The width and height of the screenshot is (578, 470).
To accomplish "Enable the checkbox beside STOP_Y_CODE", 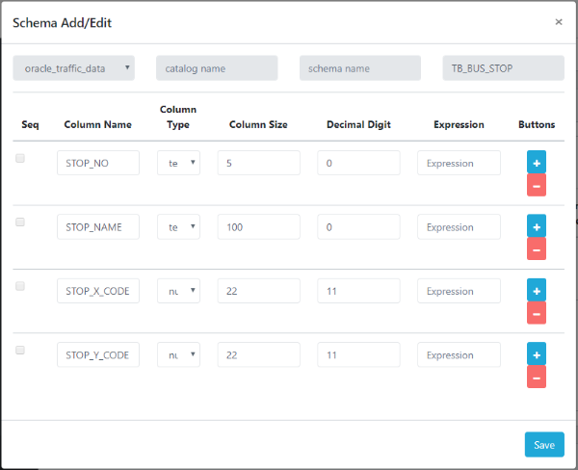I will [x=20, y=351].
